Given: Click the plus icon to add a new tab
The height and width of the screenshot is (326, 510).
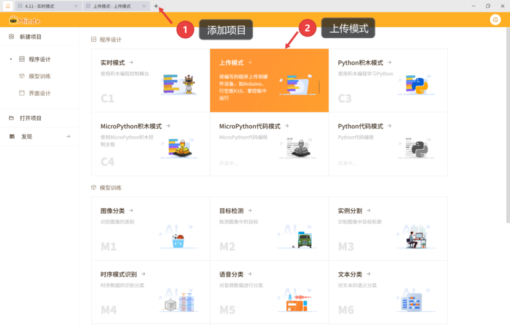Looking at the screenshot, I should pos(156,6).
